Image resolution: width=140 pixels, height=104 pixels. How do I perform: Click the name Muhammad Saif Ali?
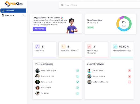(x=100, y=82)
